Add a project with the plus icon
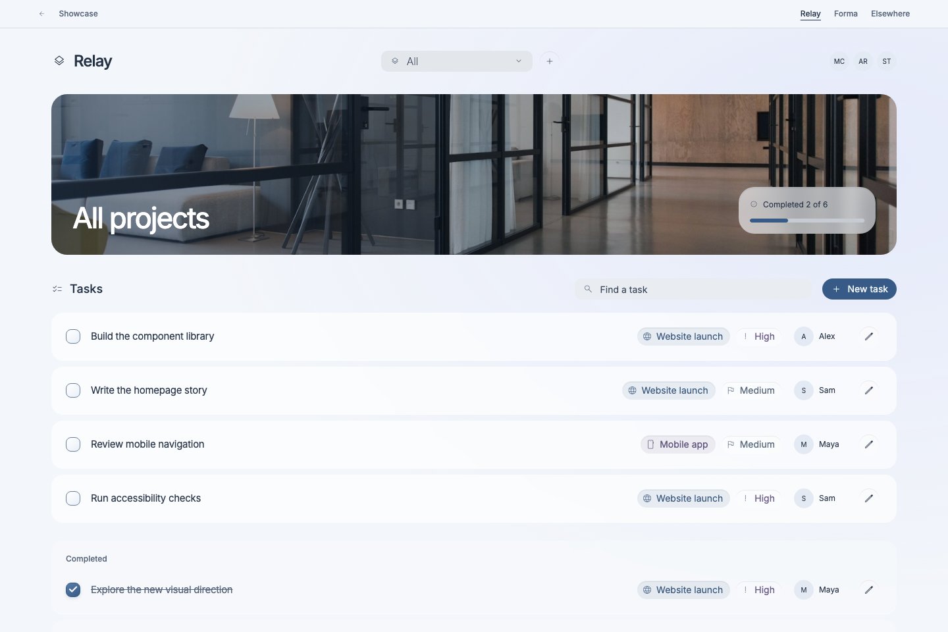 click(x=550, y=61)
